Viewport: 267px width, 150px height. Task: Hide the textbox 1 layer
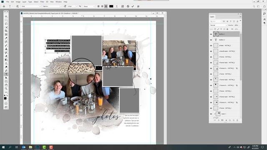(x=211, y=34)
